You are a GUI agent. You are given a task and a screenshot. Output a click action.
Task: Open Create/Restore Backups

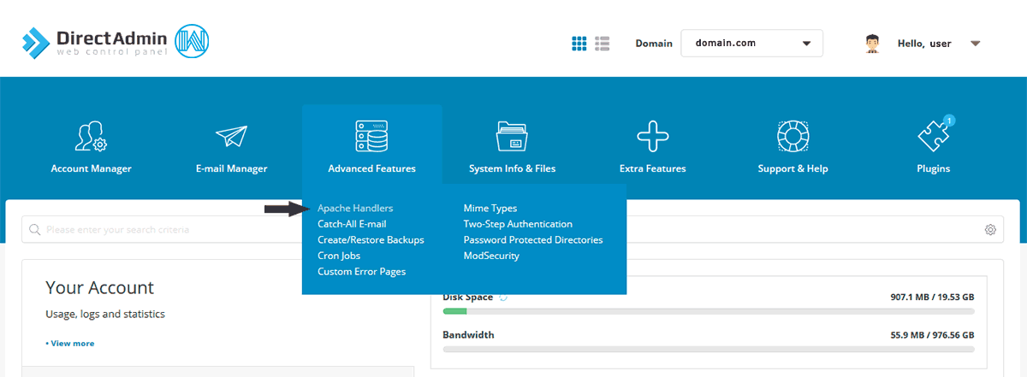tap(371, 240)
